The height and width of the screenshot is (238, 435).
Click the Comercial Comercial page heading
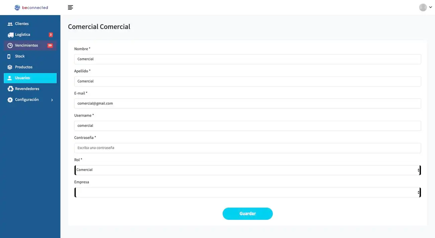coord(99,27)
